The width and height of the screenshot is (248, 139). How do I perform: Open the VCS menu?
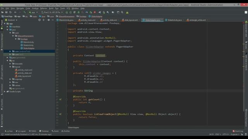(x=68, y=8)
